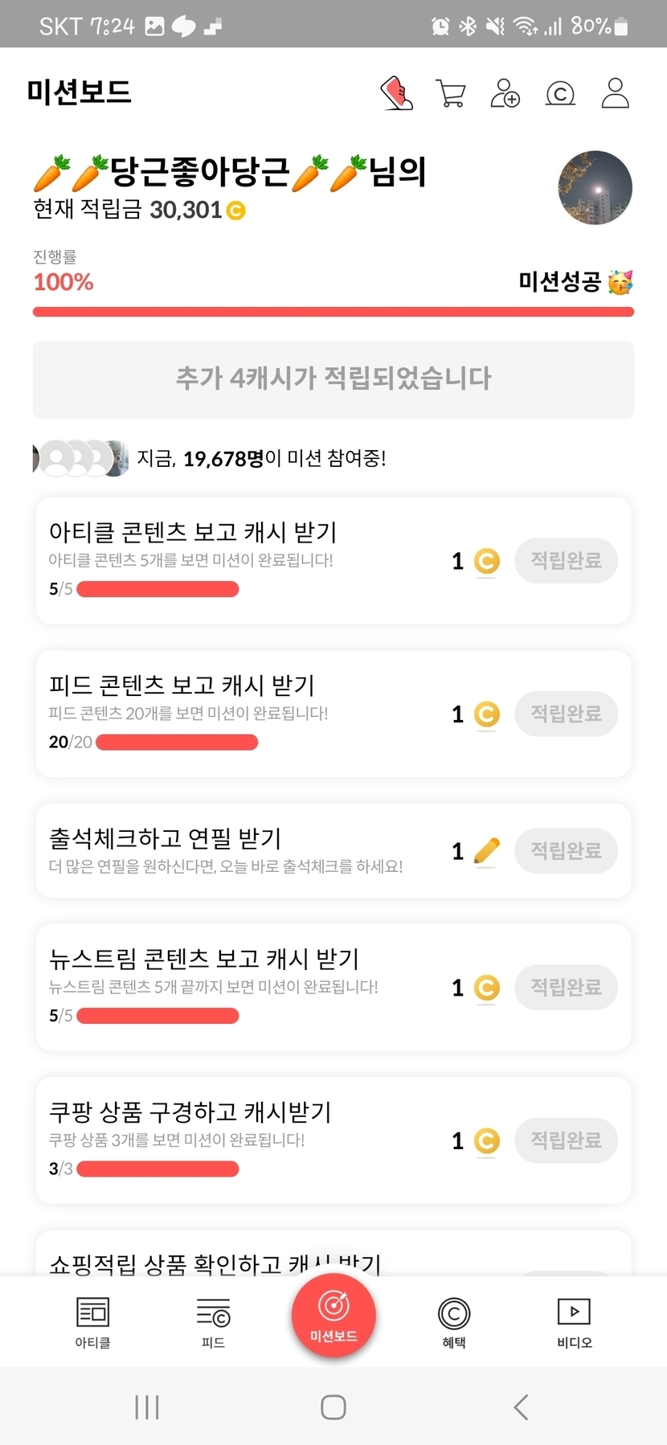Open the 뉴스트림 콘텐츠 보고 캐시 받기 mission
This screenshot has width=667, height=1445.
(204, 959)
